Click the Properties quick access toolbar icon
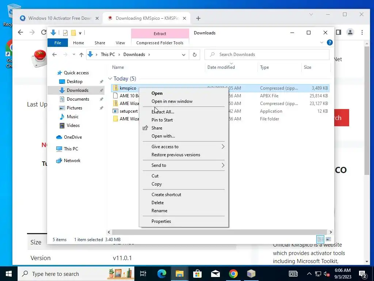 [x=65, y=33]
